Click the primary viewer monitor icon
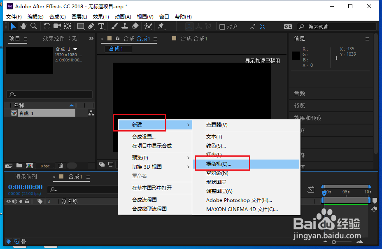Image resolution: width=382 pixels, height=249 pixels. pos(111,164)
